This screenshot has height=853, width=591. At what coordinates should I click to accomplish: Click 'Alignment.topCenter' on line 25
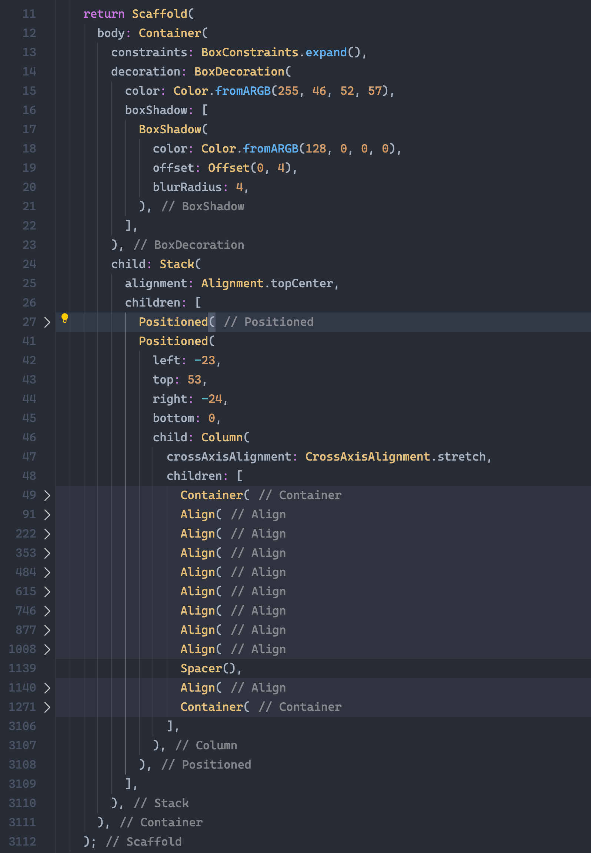click(x=267, y=284)
